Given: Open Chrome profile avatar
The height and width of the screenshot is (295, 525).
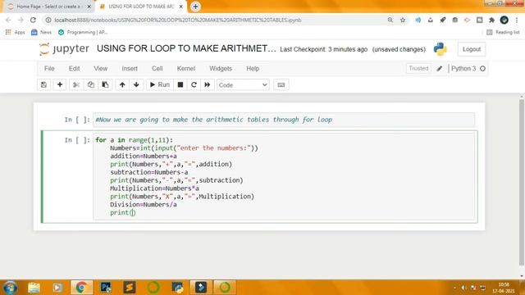Looking at the screenshot, I should click(504, 20).
